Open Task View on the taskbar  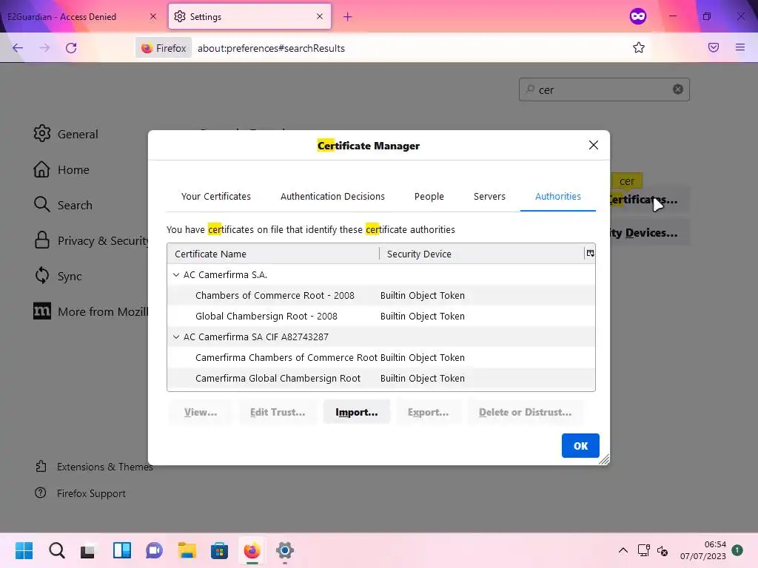[x=89, y=550]
